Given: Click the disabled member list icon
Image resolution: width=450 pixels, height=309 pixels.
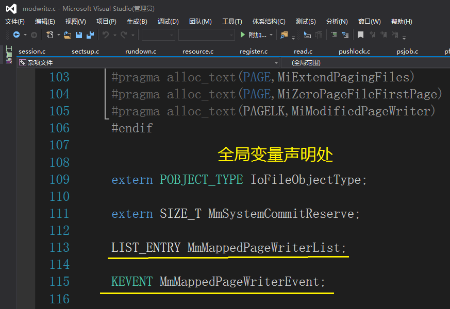Looking at the screenshot, I should tap(319, 35).
